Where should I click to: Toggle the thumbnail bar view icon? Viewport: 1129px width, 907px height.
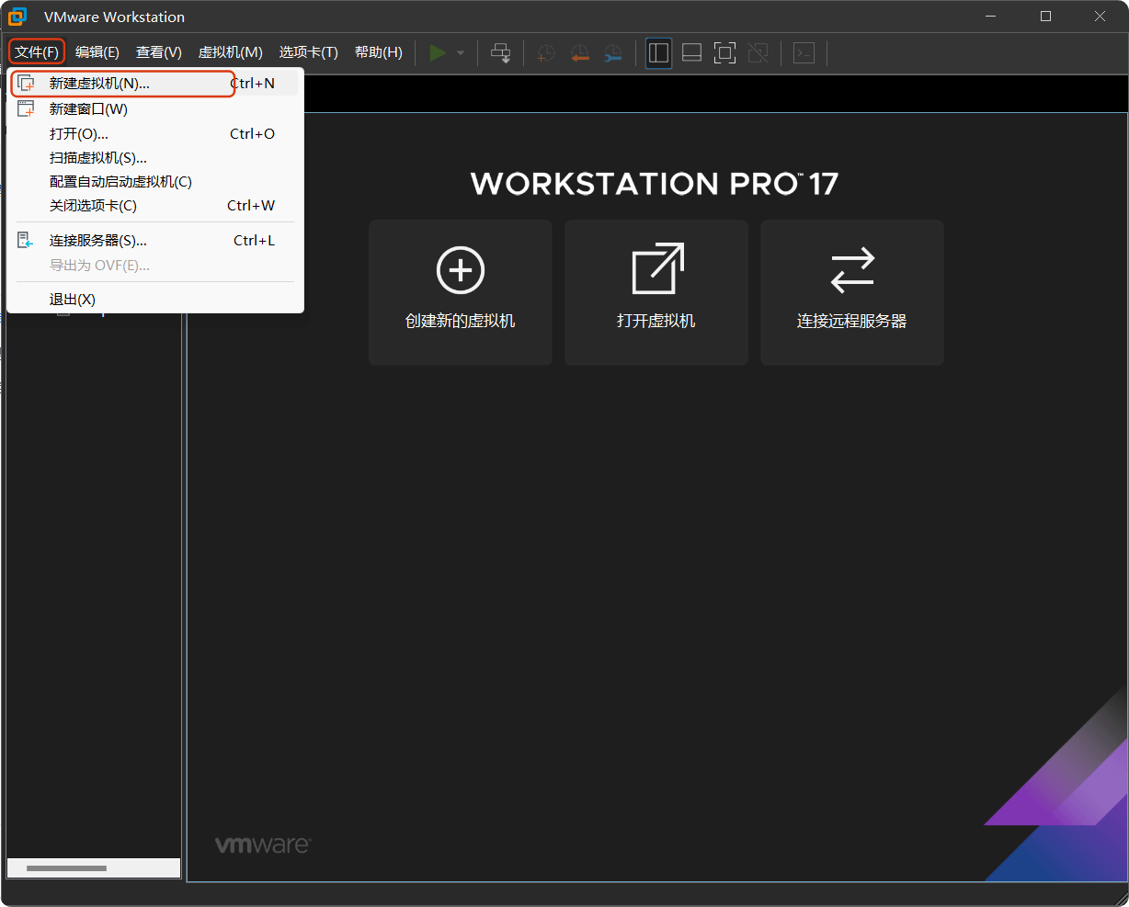tap(691, 53)
